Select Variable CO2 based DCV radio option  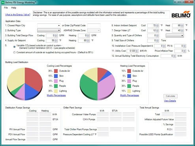coord(14,47)
